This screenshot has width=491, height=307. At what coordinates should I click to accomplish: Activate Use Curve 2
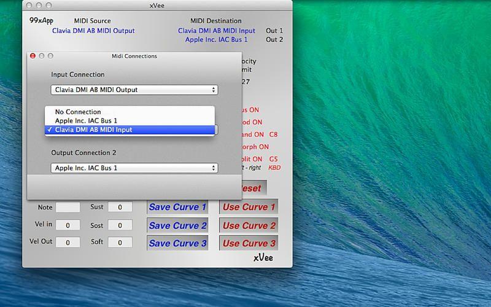click(x=249, y=225)
